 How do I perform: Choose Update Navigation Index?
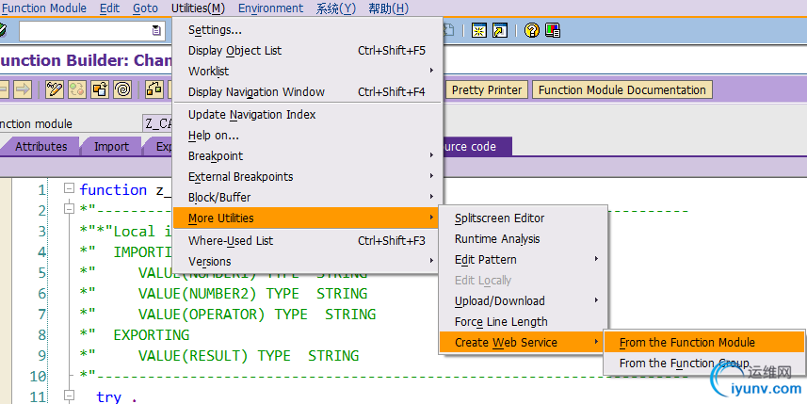(307, 115)
